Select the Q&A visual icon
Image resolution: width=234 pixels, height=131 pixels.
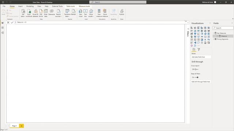pos(199,43)
